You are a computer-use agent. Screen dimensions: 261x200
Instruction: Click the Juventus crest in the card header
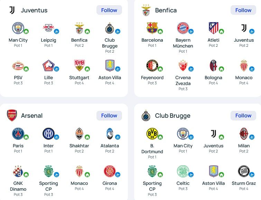point(12,10)
